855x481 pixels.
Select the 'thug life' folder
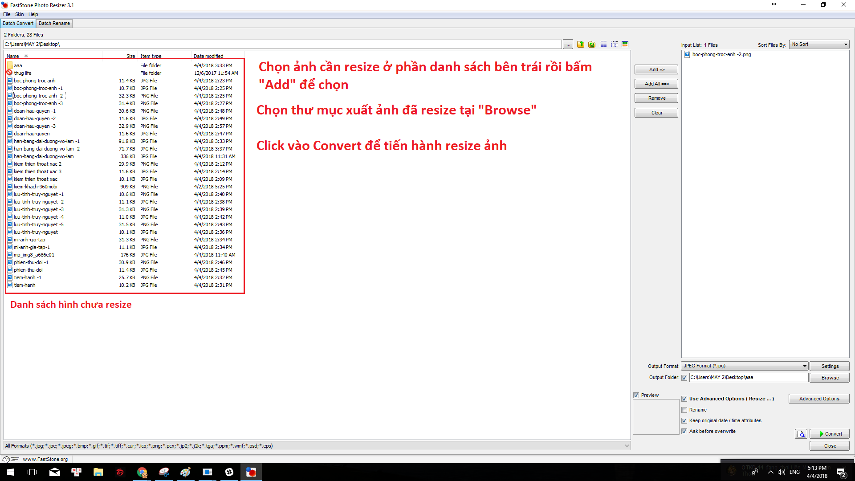pyautogui.click(x=22, y=73)
